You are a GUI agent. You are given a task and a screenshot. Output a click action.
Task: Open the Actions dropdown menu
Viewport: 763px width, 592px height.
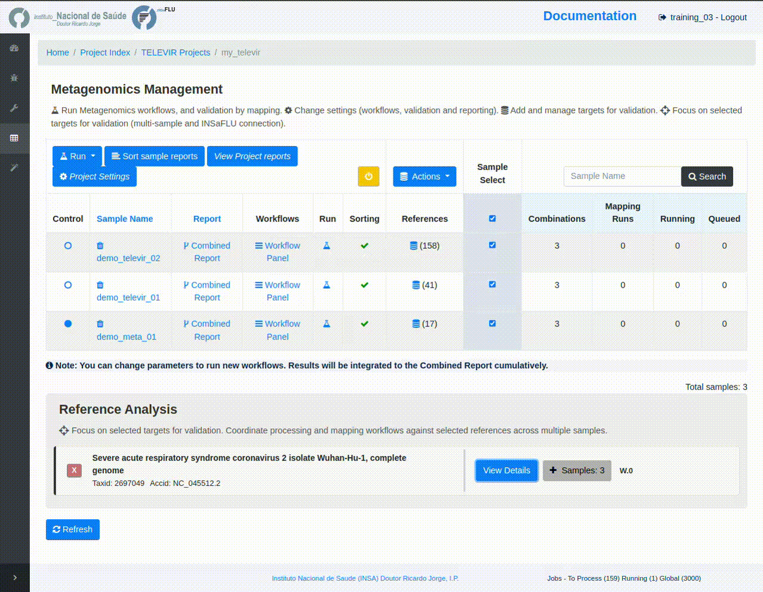pos(424,177)
